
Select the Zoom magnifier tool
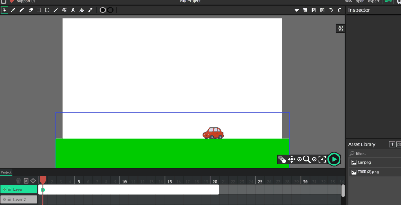click(307, 160)
